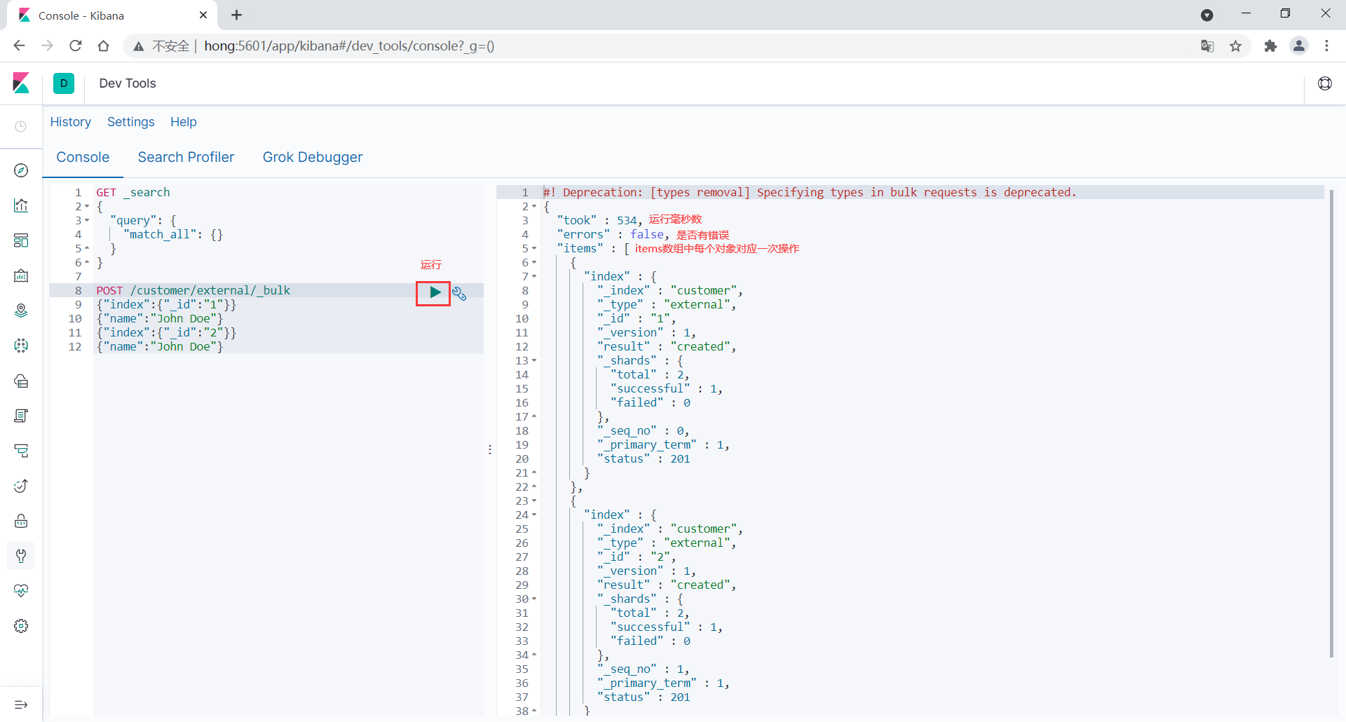1346x722 pixels.
Task: Expand the side navigation arrow icon
Action: pyautogui.click(x=21, y=704)
